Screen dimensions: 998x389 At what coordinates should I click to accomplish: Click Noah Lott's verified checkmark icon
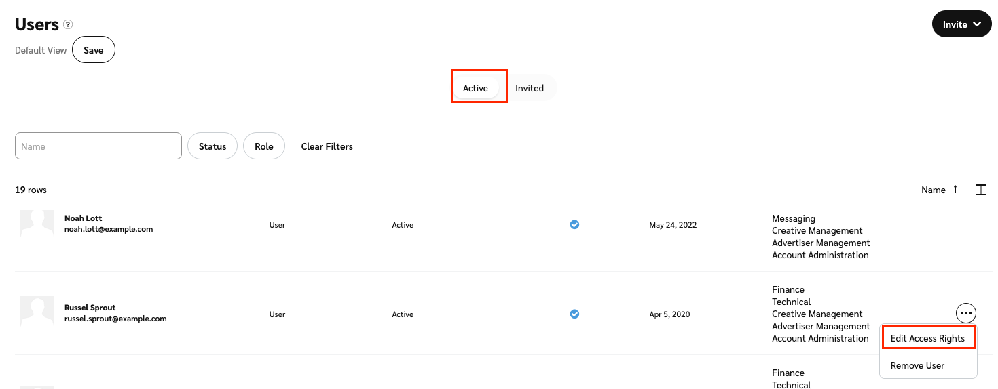point(574,225)
